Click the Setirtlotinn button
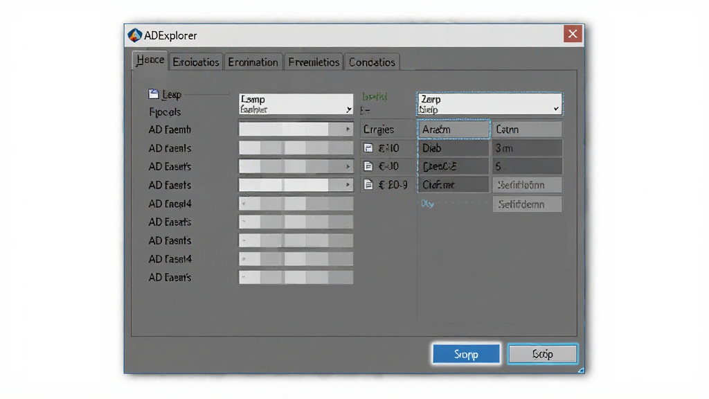 (527, 184)
